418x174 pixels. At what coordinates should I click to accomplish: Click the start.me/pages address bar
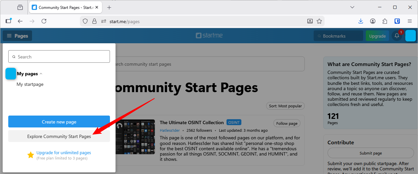coord(202,21)
